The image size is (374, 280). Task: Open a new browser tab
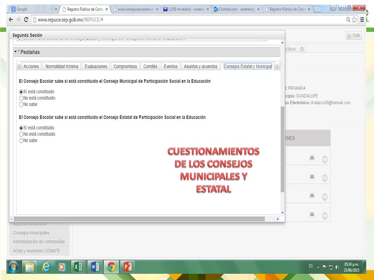coord(317,9)
